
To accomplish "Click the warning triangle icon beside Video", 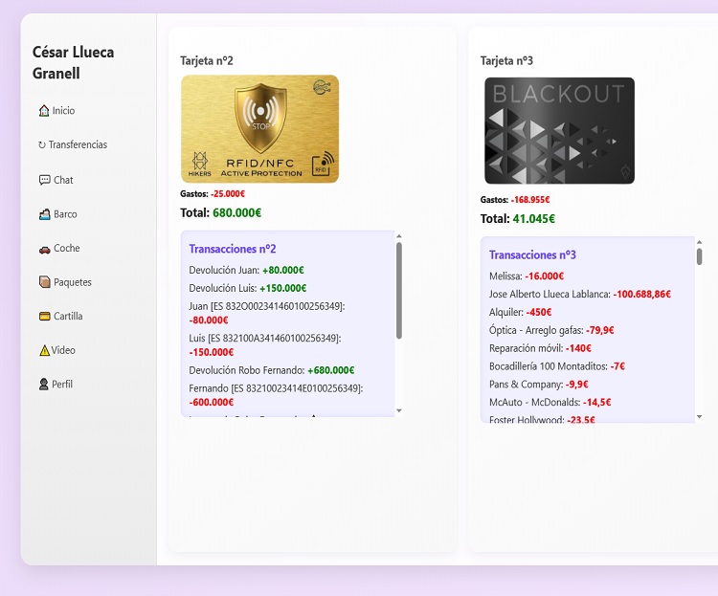I will 44,350.
